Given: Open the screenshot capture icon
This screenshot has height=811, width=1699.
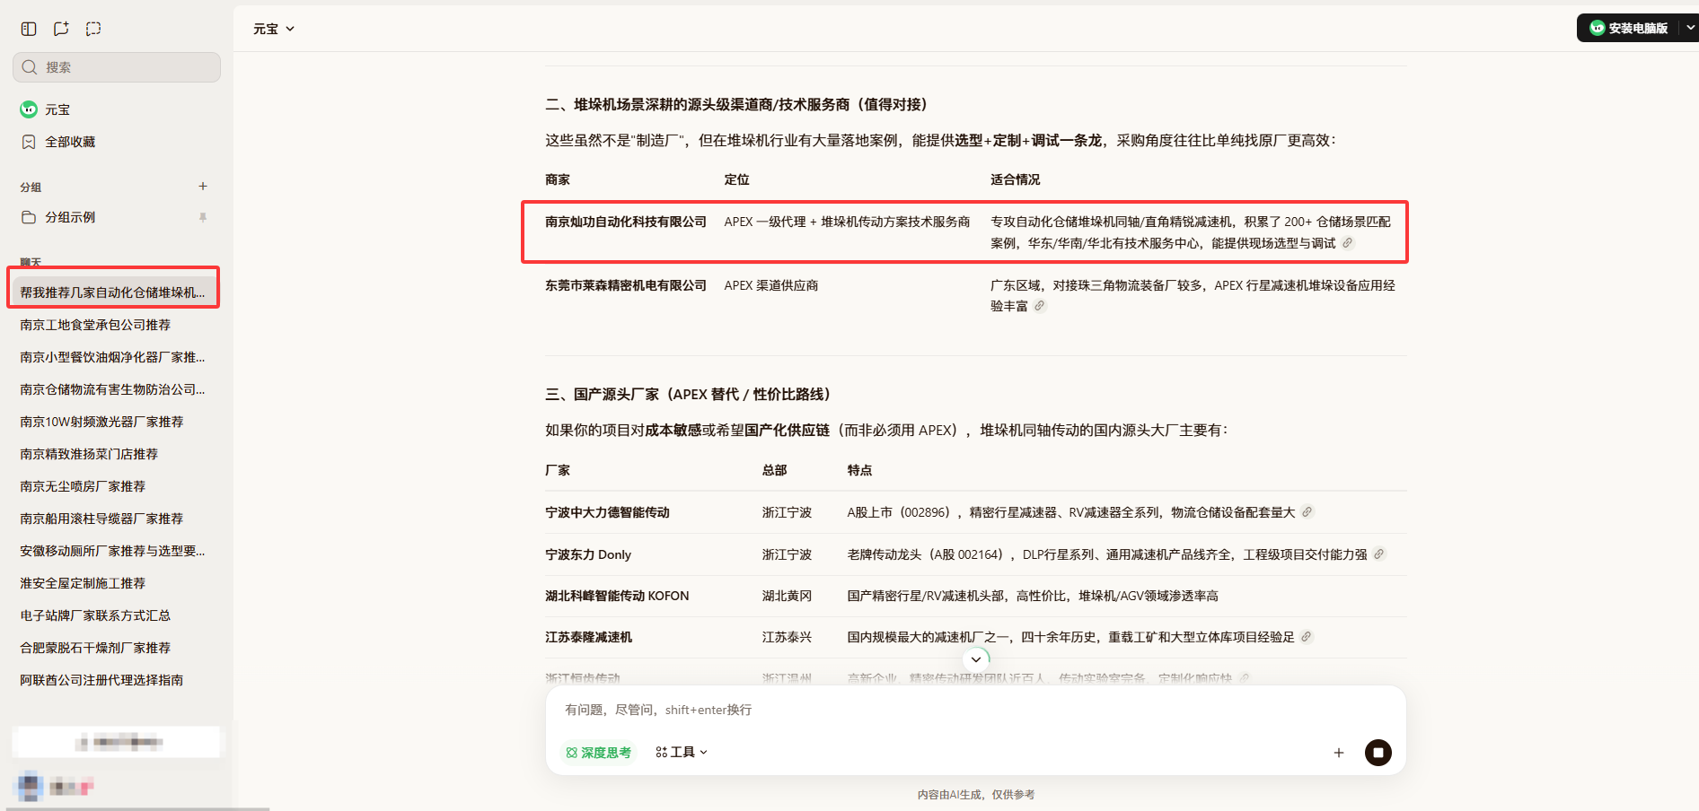Looking at the screenshot, I should click(x=93, y=29).
